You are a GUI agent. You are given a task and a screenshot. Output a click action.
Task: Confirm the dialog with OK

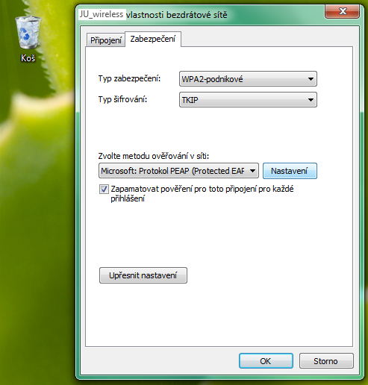[266, 361]
